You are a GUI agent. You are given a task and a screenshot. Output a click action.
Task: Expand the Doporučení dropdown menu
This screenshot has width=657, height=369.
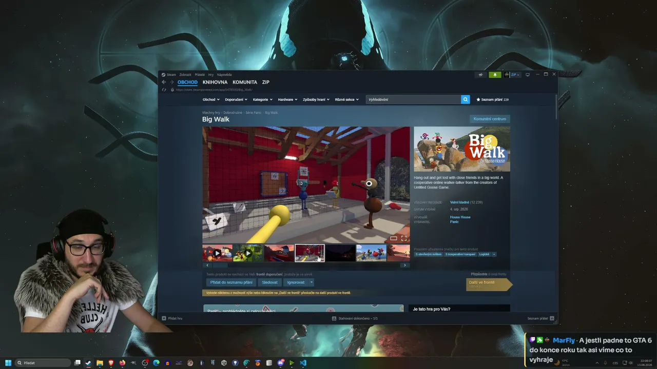click(x=236, y=99)
